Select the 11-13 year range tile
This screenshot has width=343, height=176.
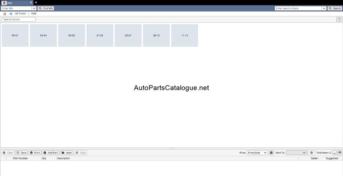pos(185,35)
